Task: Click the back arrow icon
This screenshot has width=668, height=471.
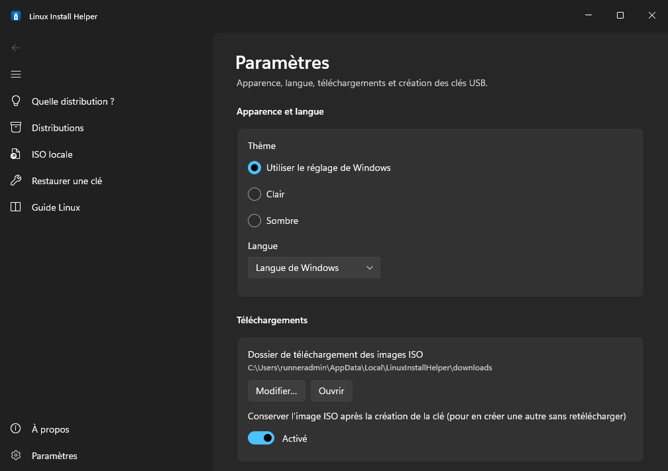Action: click(16, 48)
